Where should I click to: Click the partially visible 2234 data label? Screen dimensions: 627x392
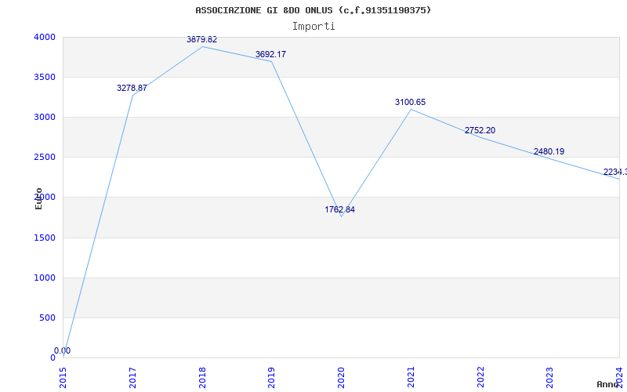point(615,172)
